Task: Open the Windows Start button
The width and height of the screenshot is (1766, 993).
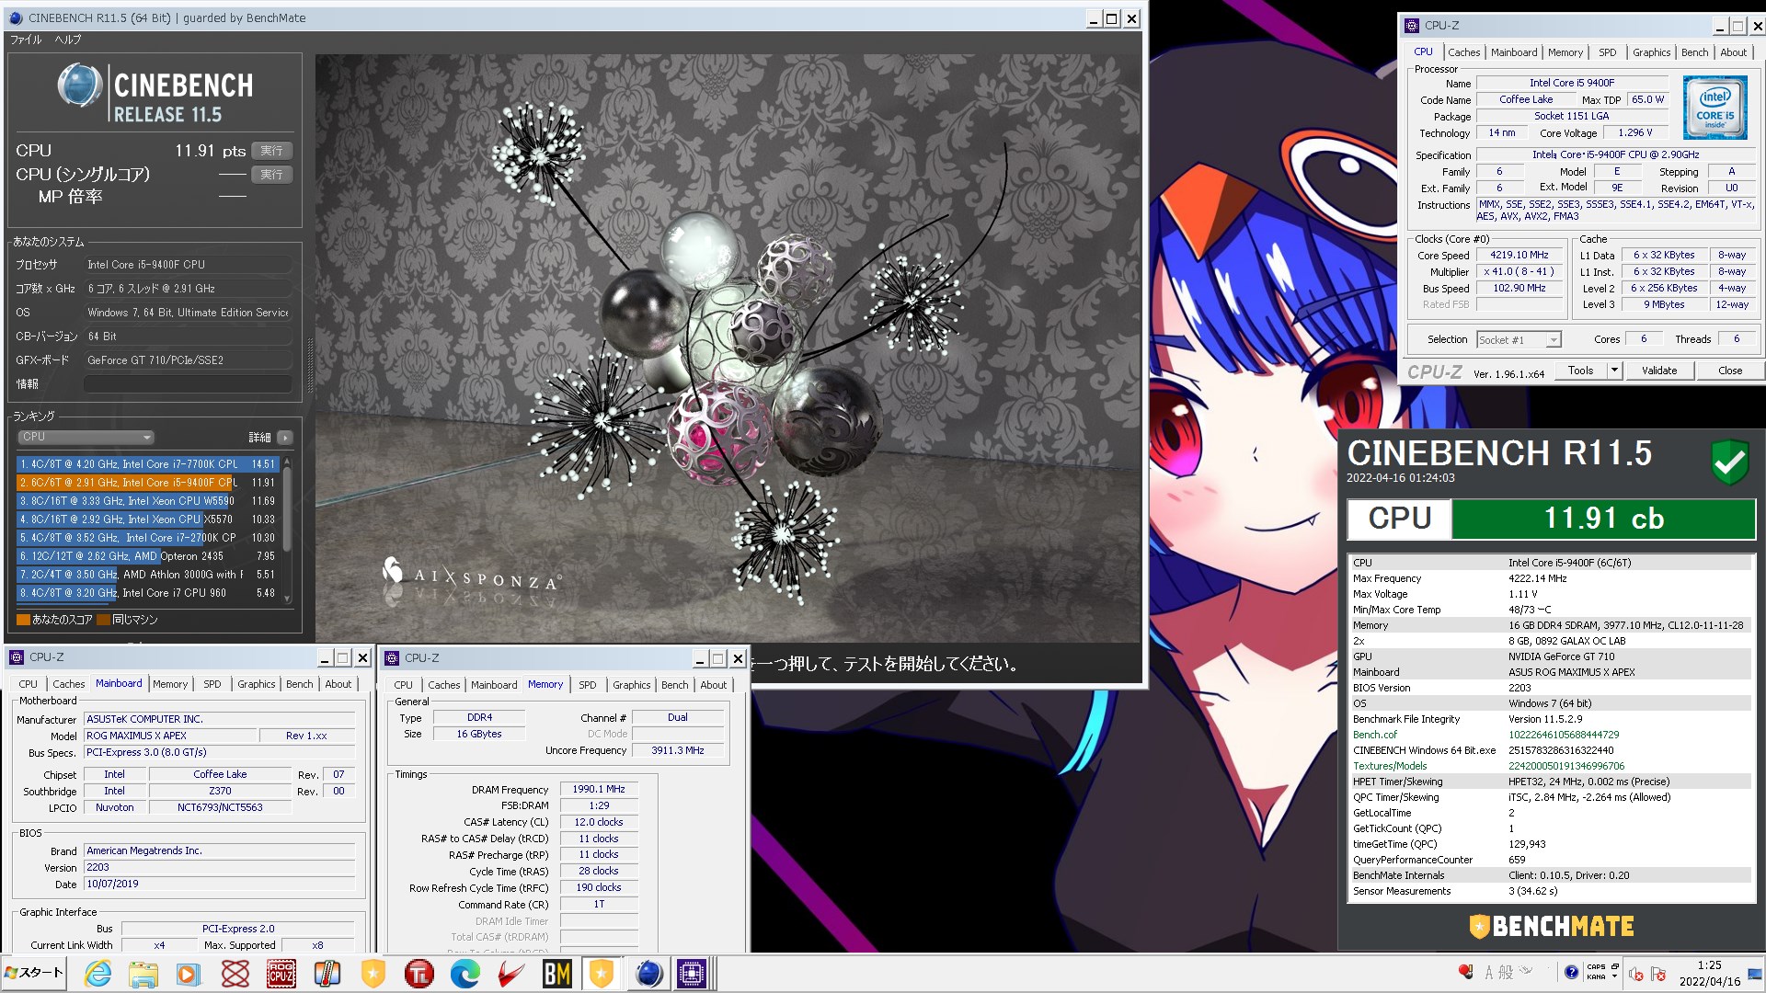Action: (x=34, y=973)
